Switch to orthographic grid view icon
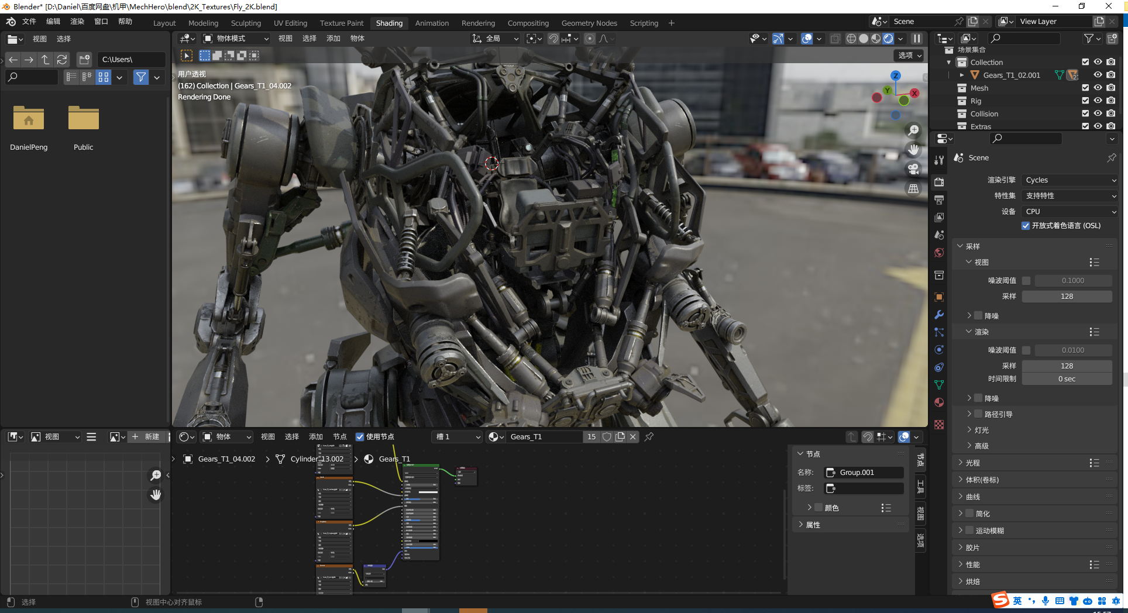The image size is (1128, 613). point(913,188)
